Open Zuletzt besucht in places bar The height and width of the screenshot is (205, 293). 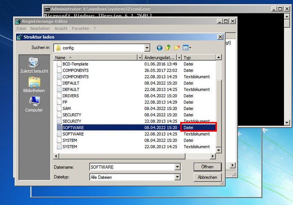click(x=34, y=65)
